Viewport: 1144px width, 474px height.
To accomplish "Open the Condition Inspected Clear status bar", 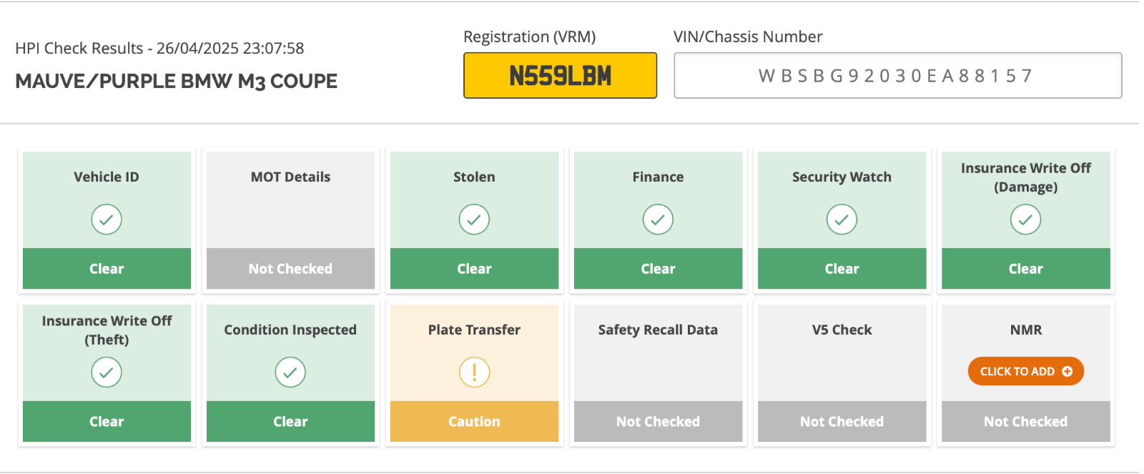I will click(290, 422).
